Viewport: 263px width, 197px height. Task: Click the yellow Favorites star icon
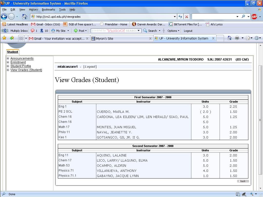4,38
